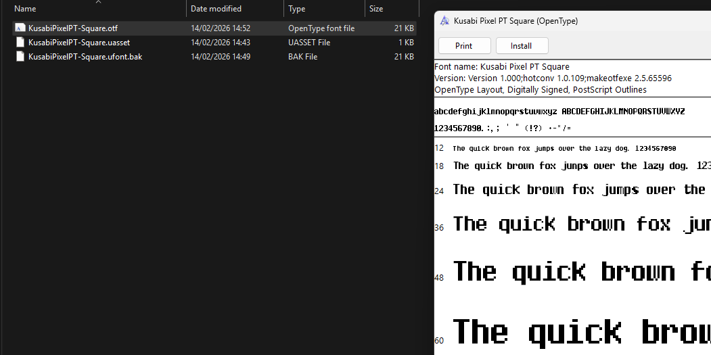Click the 21 KB size of the .bak file
The width and height of the screenshot is (711, 355).
tap(404, 57)
